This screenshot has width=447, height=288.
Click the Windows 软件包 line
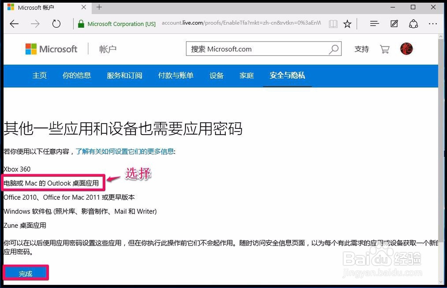(x=80, y=211)
